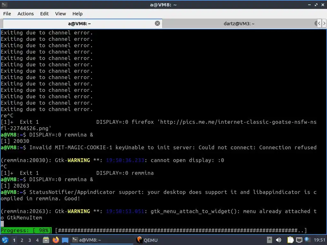Open the clipboard manager tray icon
327x245 pixels.
[290, 240]
